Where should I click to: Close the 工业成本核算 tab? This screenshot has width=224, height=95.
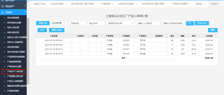tap(66, 4)
